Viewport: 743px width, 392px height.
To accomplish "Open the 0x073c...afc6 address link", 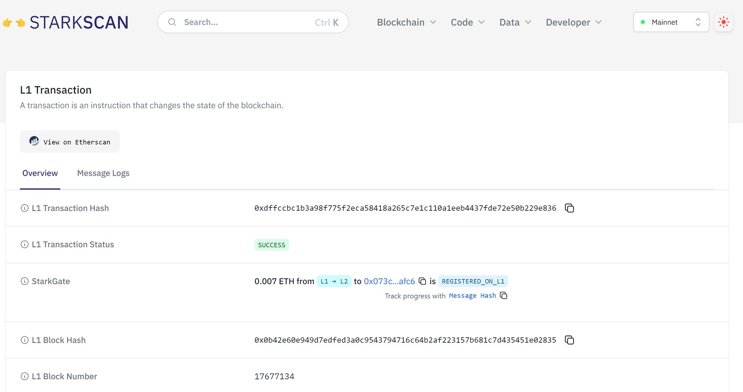I will click(x=389, y=281).
